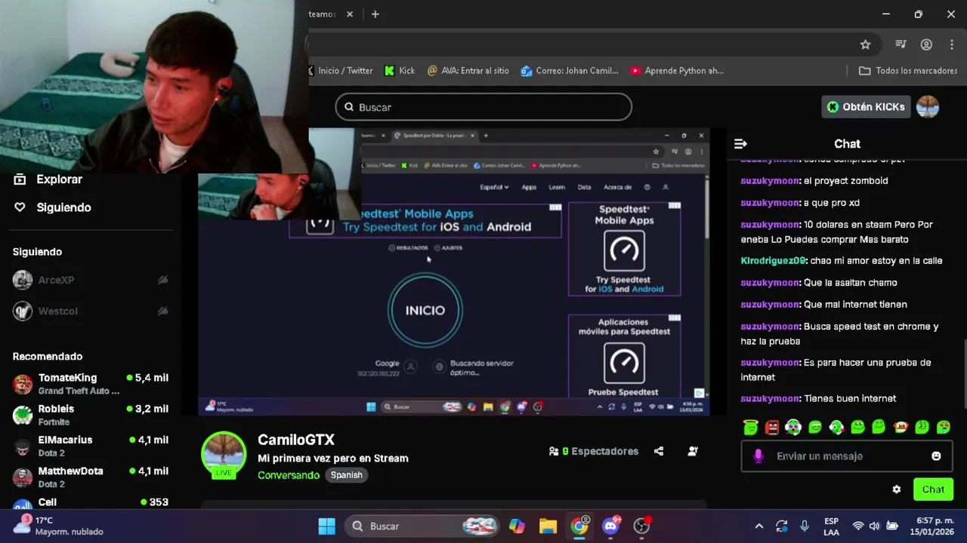Insert the pink-eyed headphones emote

(792, 428)
